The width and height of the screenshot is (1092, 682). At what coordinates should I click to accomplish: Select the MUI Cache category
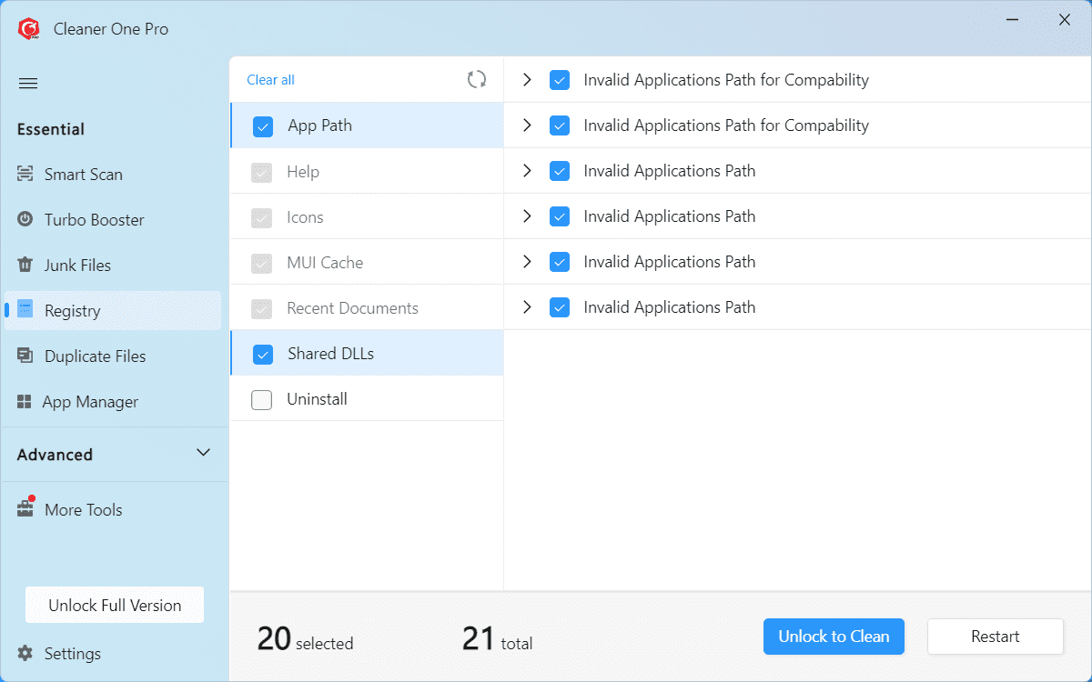325,263
